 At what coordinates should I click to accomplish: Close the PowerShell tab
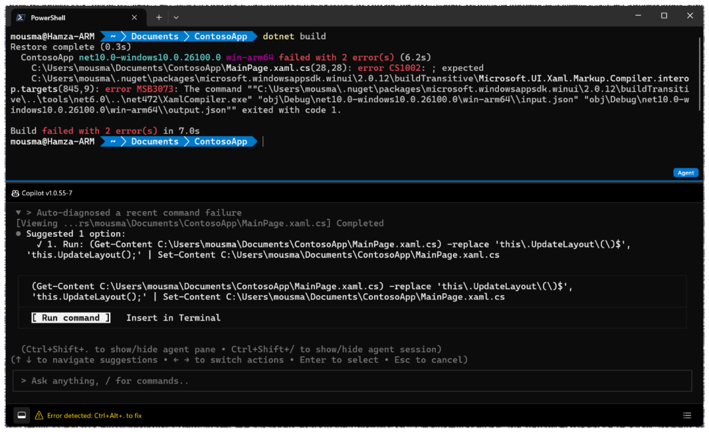tap(135, 18)
